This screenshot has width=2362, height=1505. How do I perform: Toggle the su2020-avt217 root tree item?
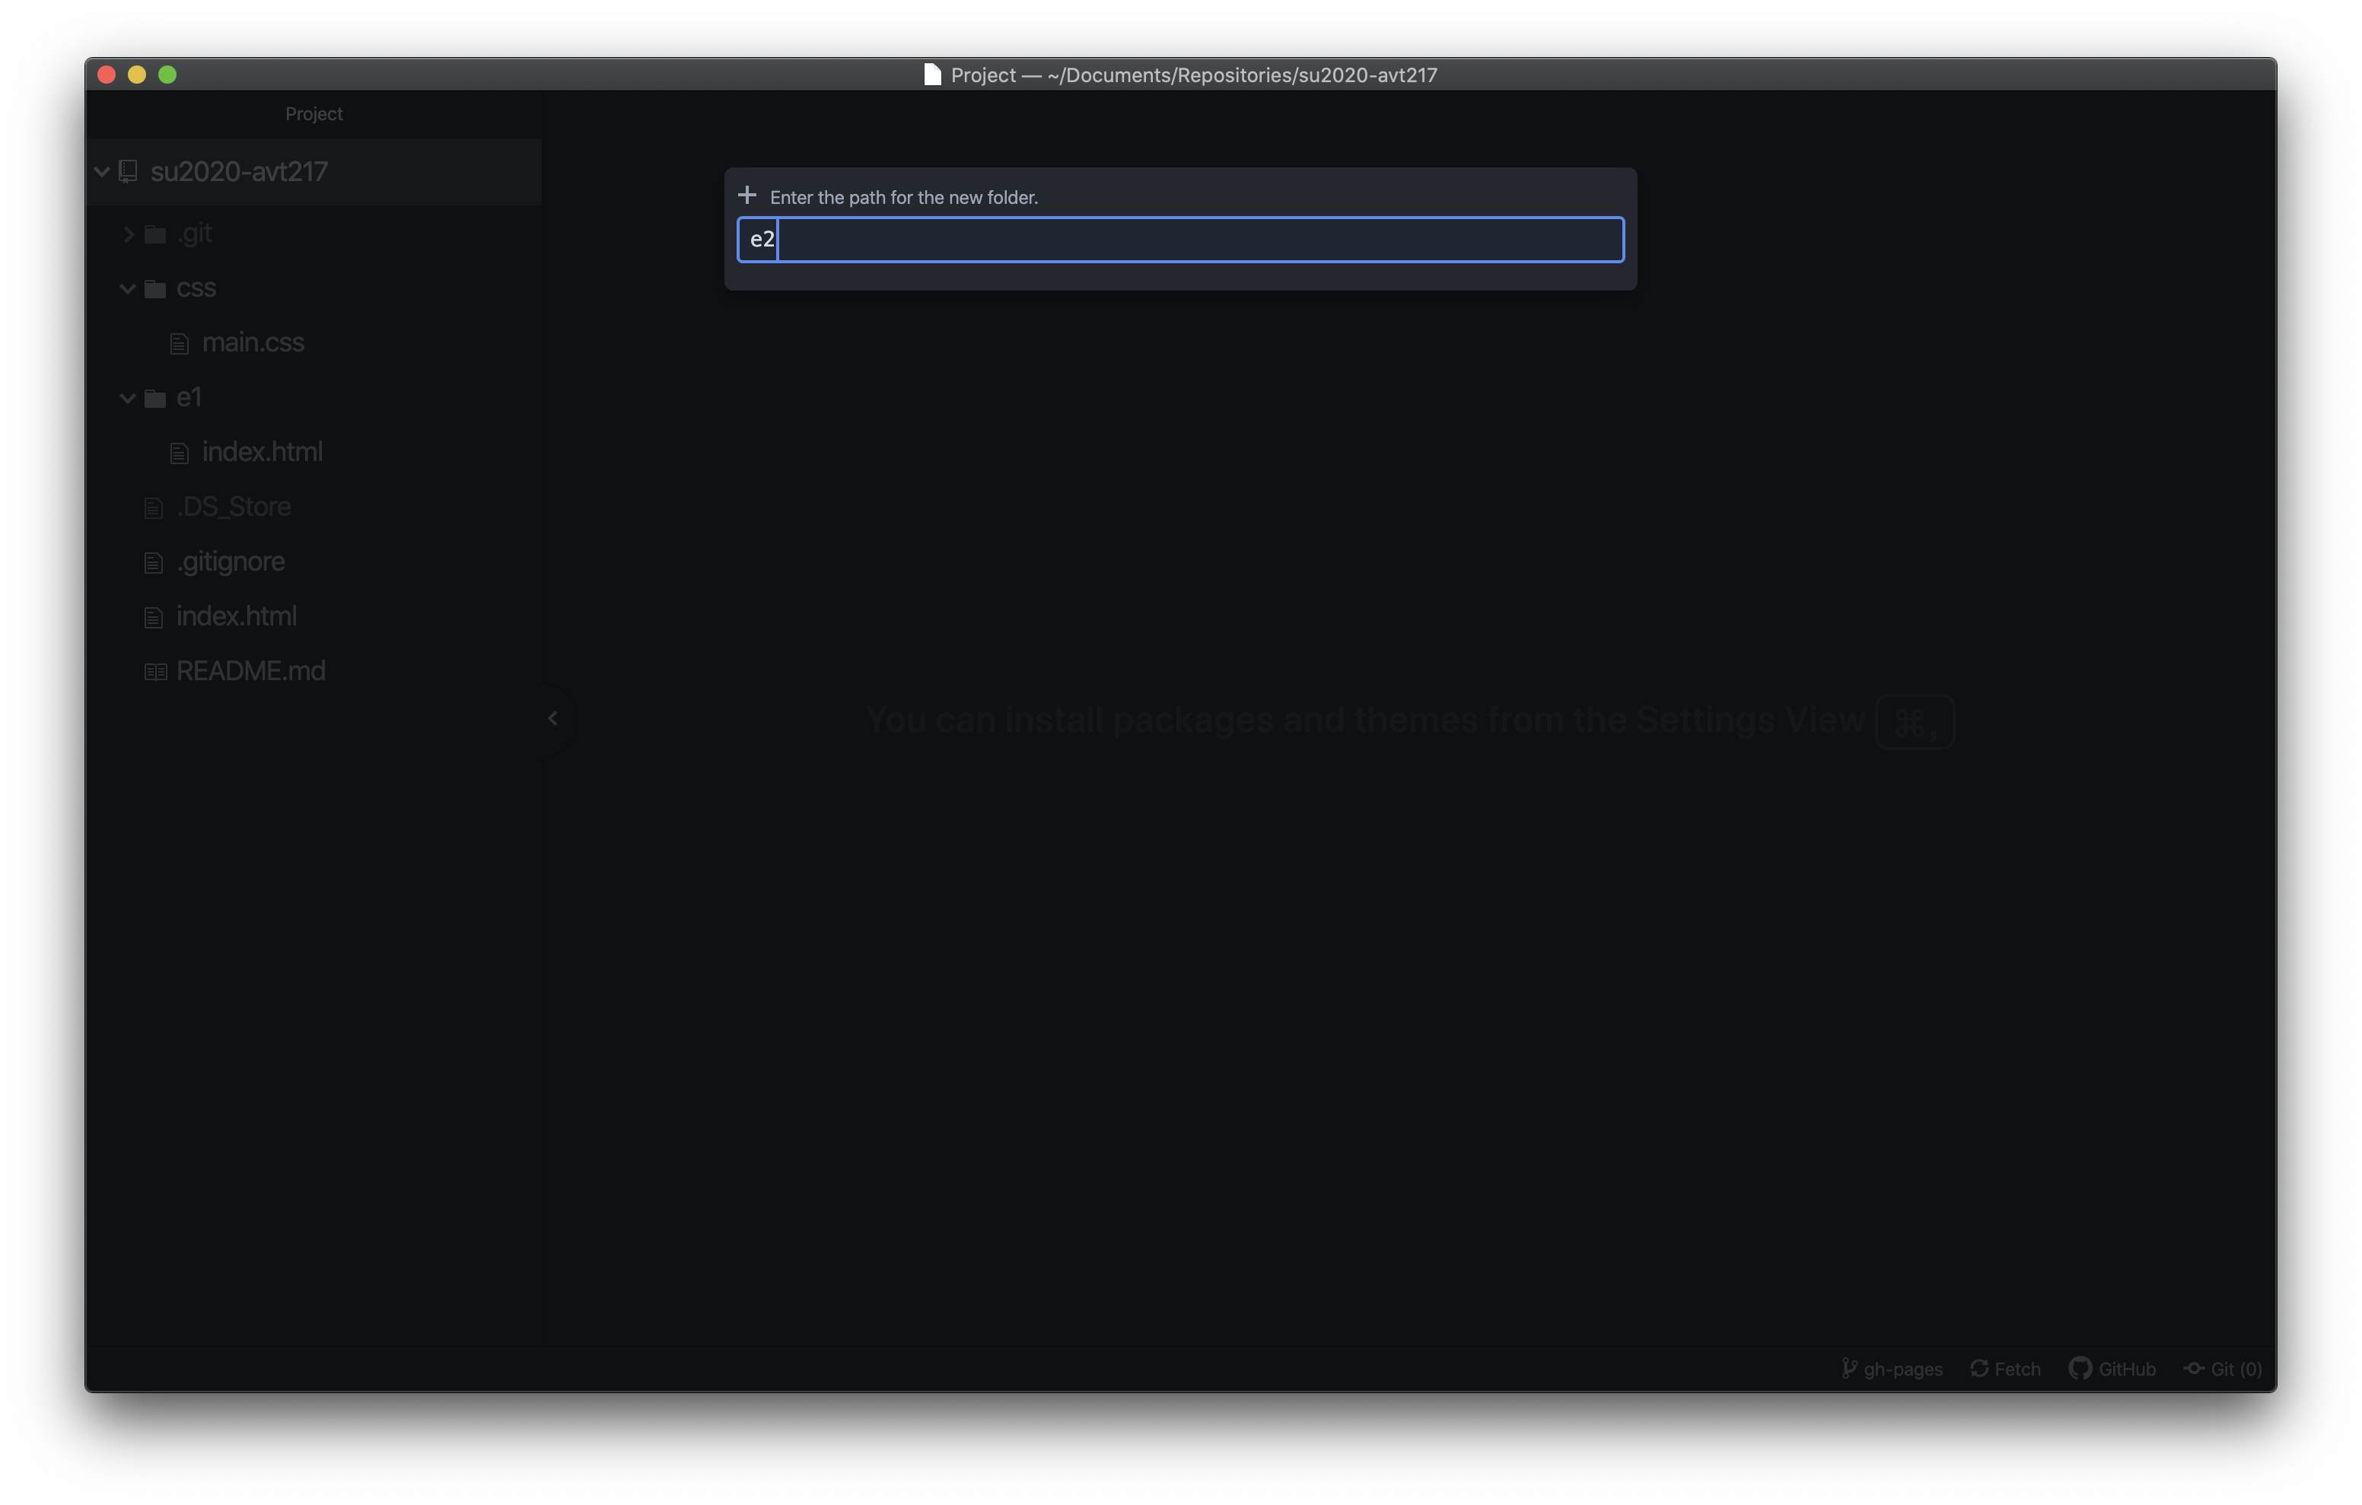[x=98, y=170]
